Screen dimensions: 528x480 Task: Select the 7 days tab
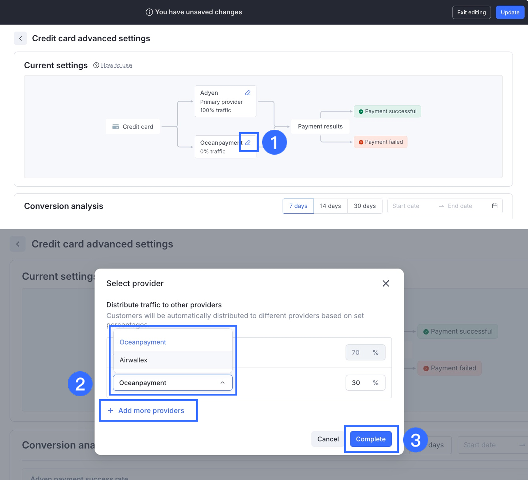tap(298, 206)
